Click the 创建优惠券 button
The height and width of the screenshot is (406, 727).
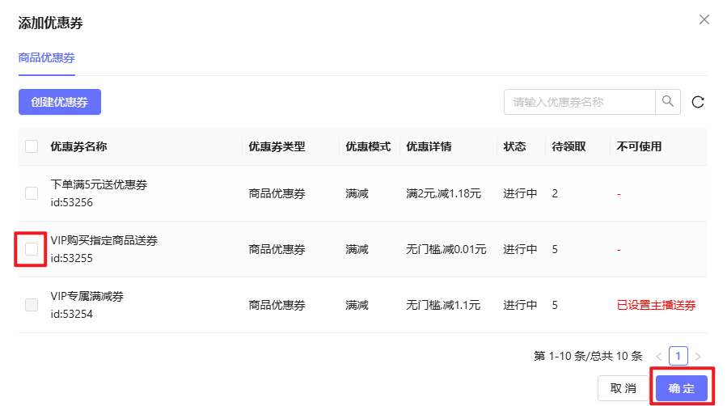[60, 102]
